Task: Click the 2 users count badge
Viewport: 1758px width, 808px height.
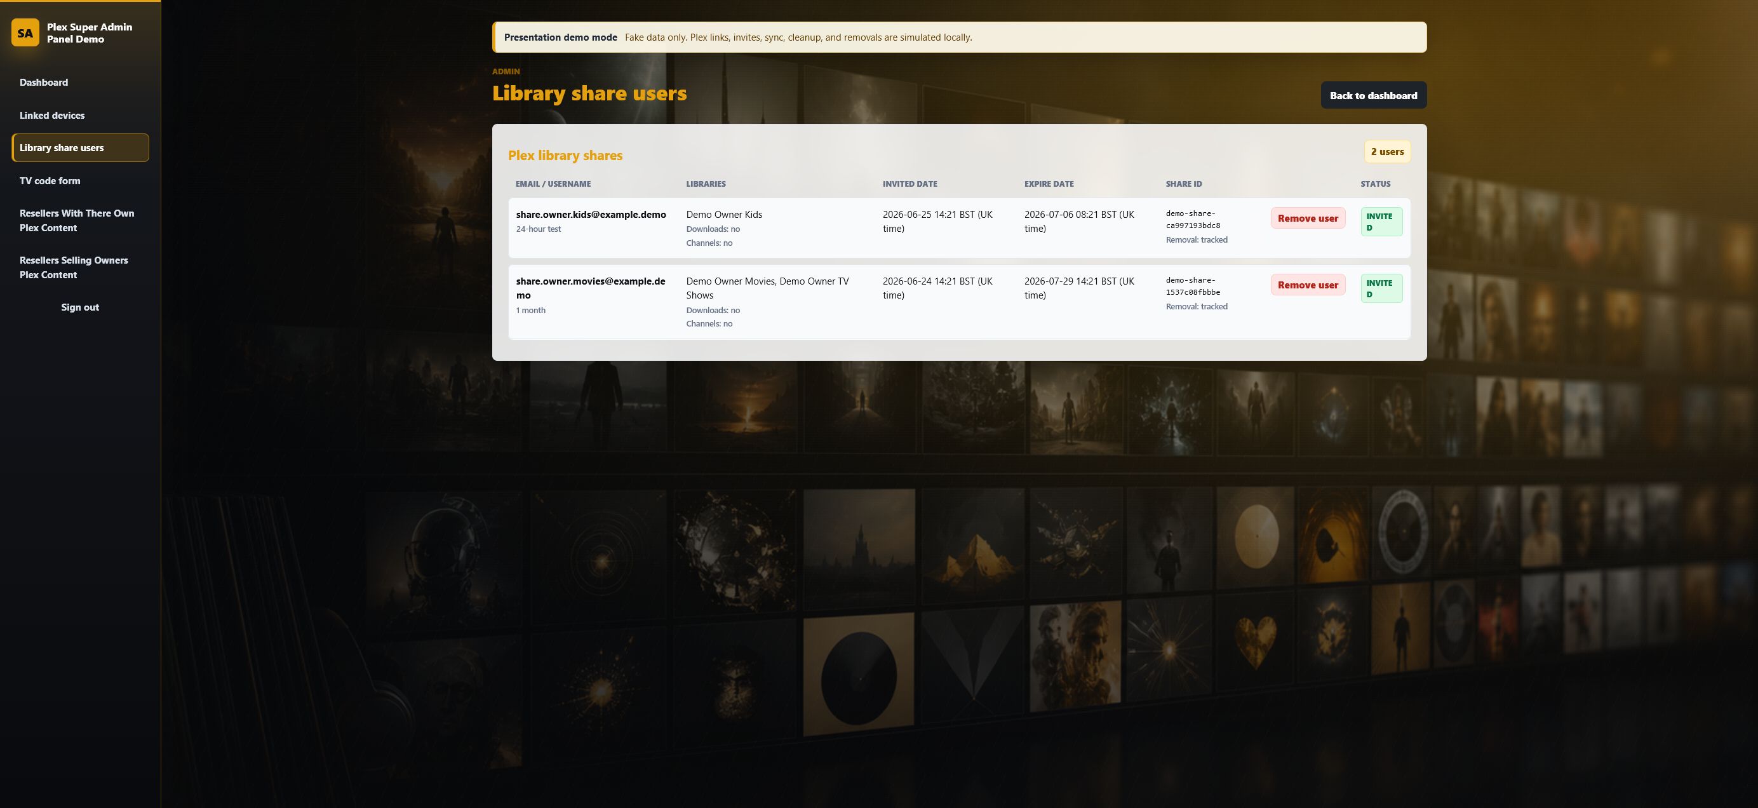Action: 1388,151
